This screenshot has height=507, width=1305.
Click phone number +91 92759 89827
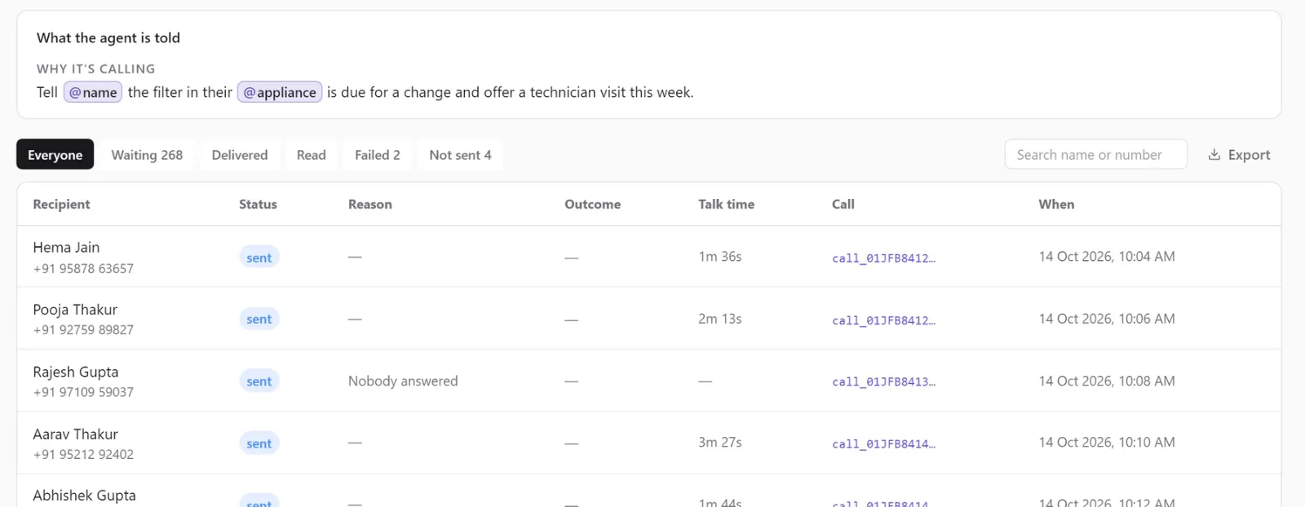83,330
